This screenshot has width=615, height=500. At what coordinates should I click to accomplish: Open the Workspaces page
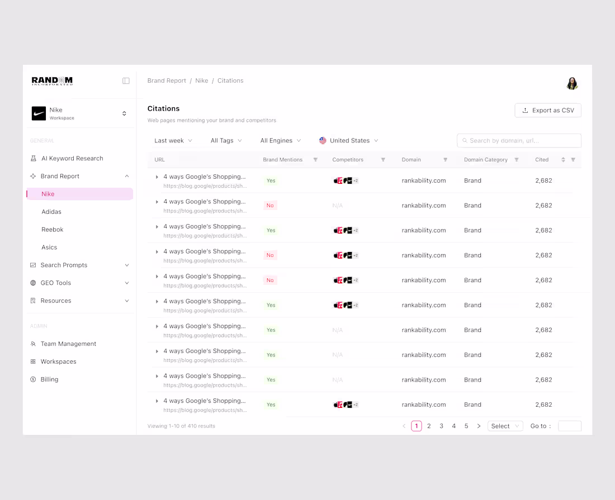coord(59,361)
